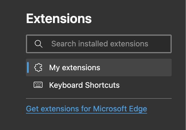The width and height of the screenshot is (186, 130).
Task: Open Get extensions for Microsoft Edge link
Action: coord(86,109)
